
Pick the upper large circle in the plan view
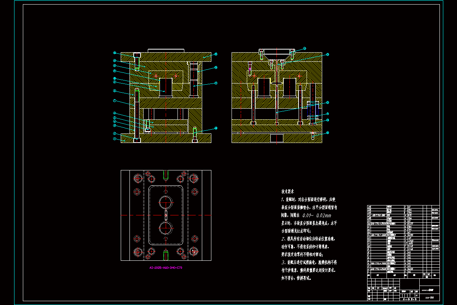pos(166,202)
